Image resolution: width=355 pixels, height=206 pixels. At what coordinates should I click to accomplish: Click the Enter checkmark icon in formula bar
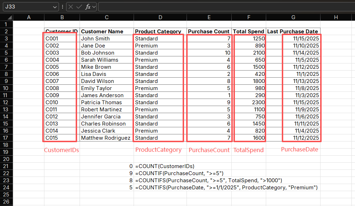(x=79, y=7)
